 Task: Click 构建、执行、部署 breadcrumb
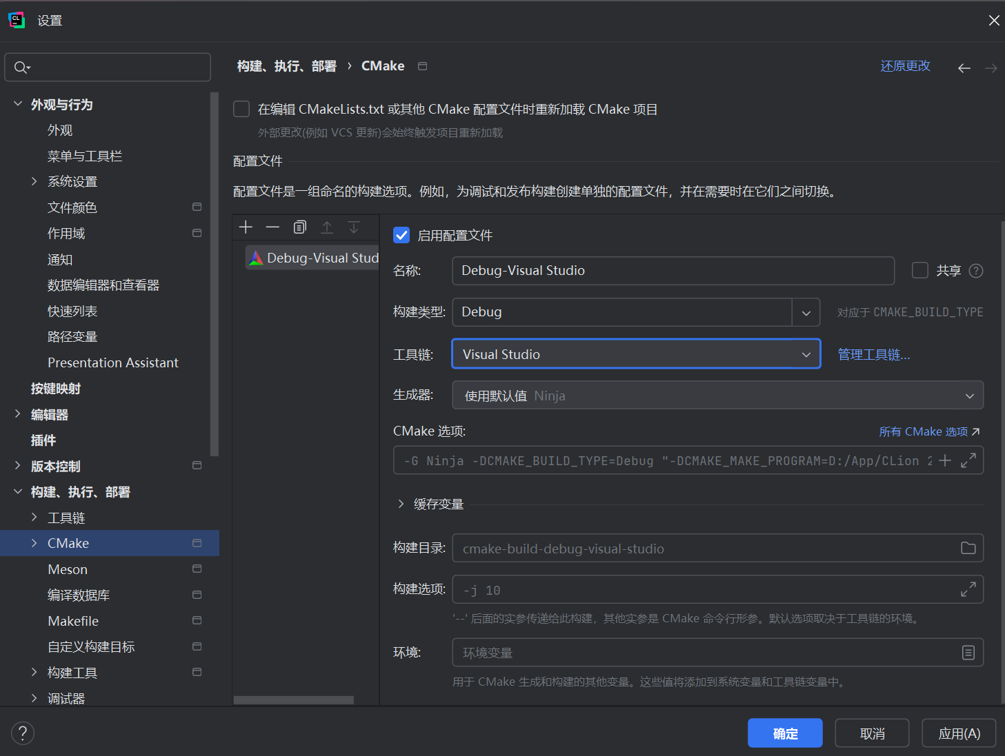[287, 66]
